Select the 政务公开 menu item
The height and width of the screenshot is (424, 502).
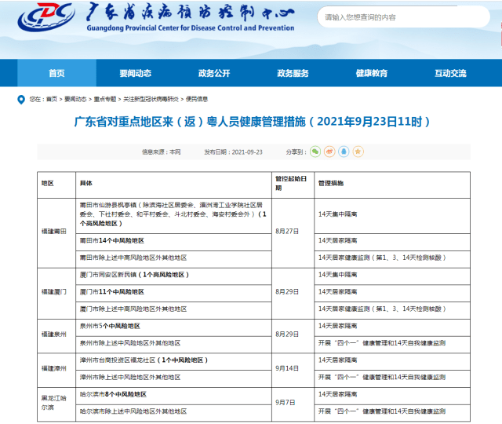point(214,73)
